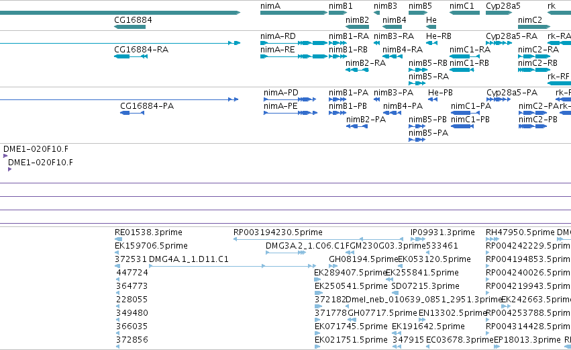Select EST RH47950.5prime
571x350 pixels.
pos(520,232)
